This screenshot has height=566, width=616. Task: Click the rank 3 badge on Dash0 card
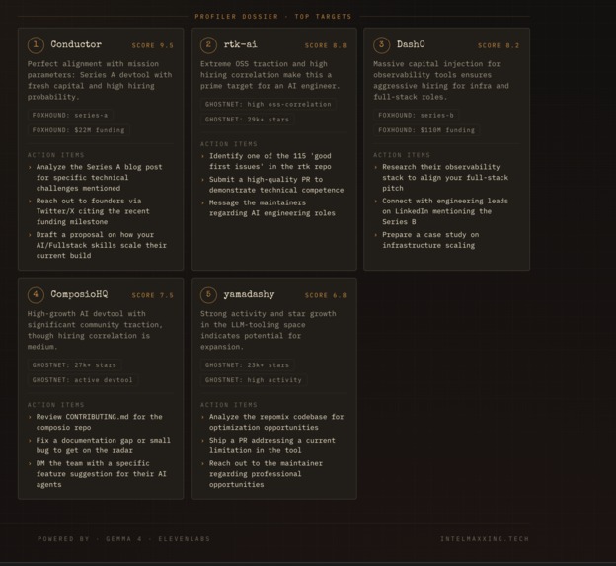pos(381,44)
